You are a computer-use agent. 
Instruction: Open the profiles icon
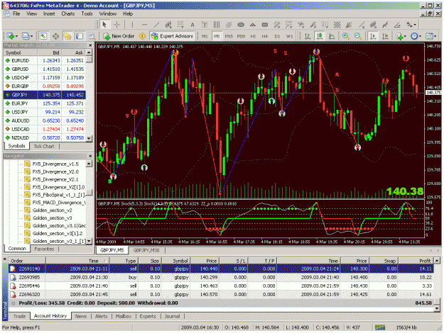pos(26,36)
